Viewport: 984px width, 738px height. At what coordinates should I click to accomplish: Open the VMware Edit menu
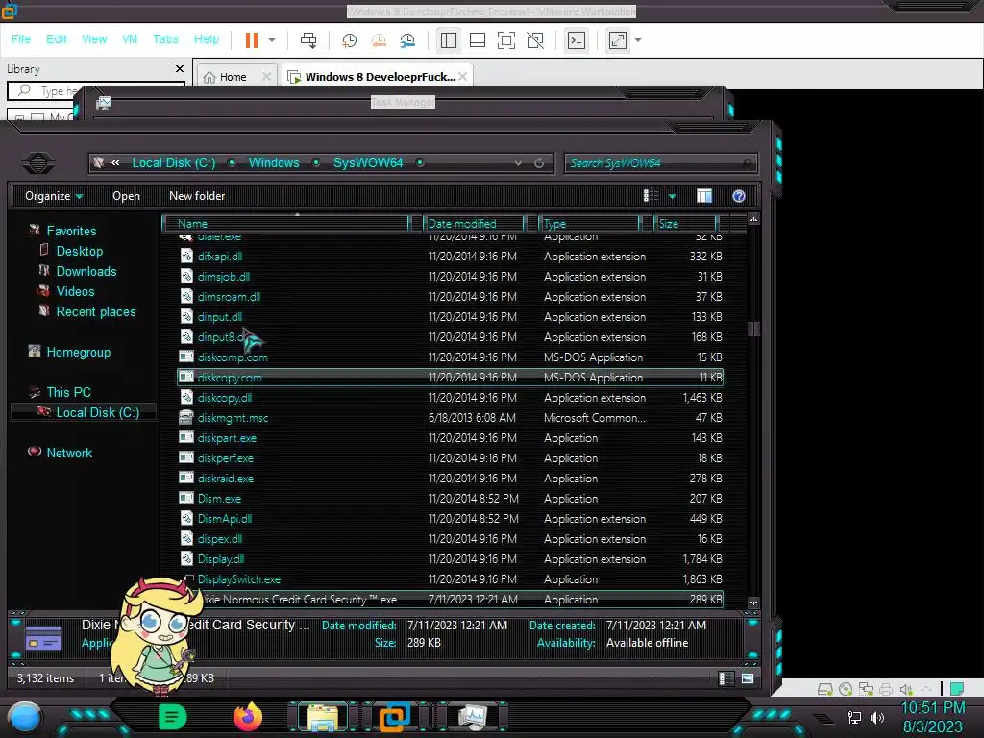(x=56, y=38)
